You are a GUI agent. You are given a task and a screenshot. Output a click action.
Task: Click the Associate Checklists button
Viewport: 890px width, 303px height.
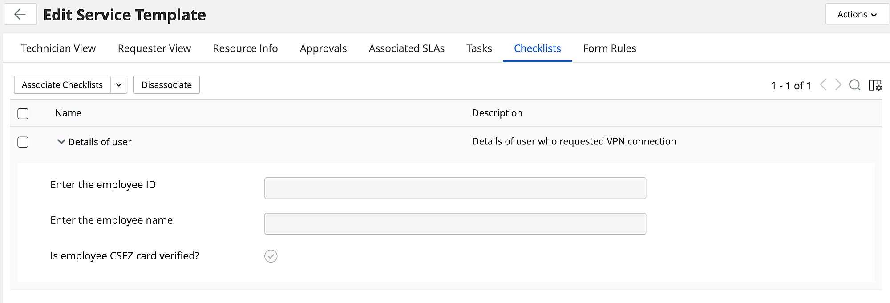(62, 85)
